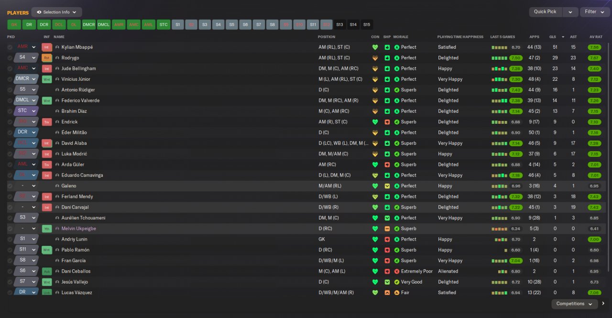Click Lucas Vázquez's orange Fair morale icon
The height and width of the screenshot is (318, 612).
point(397,293)
